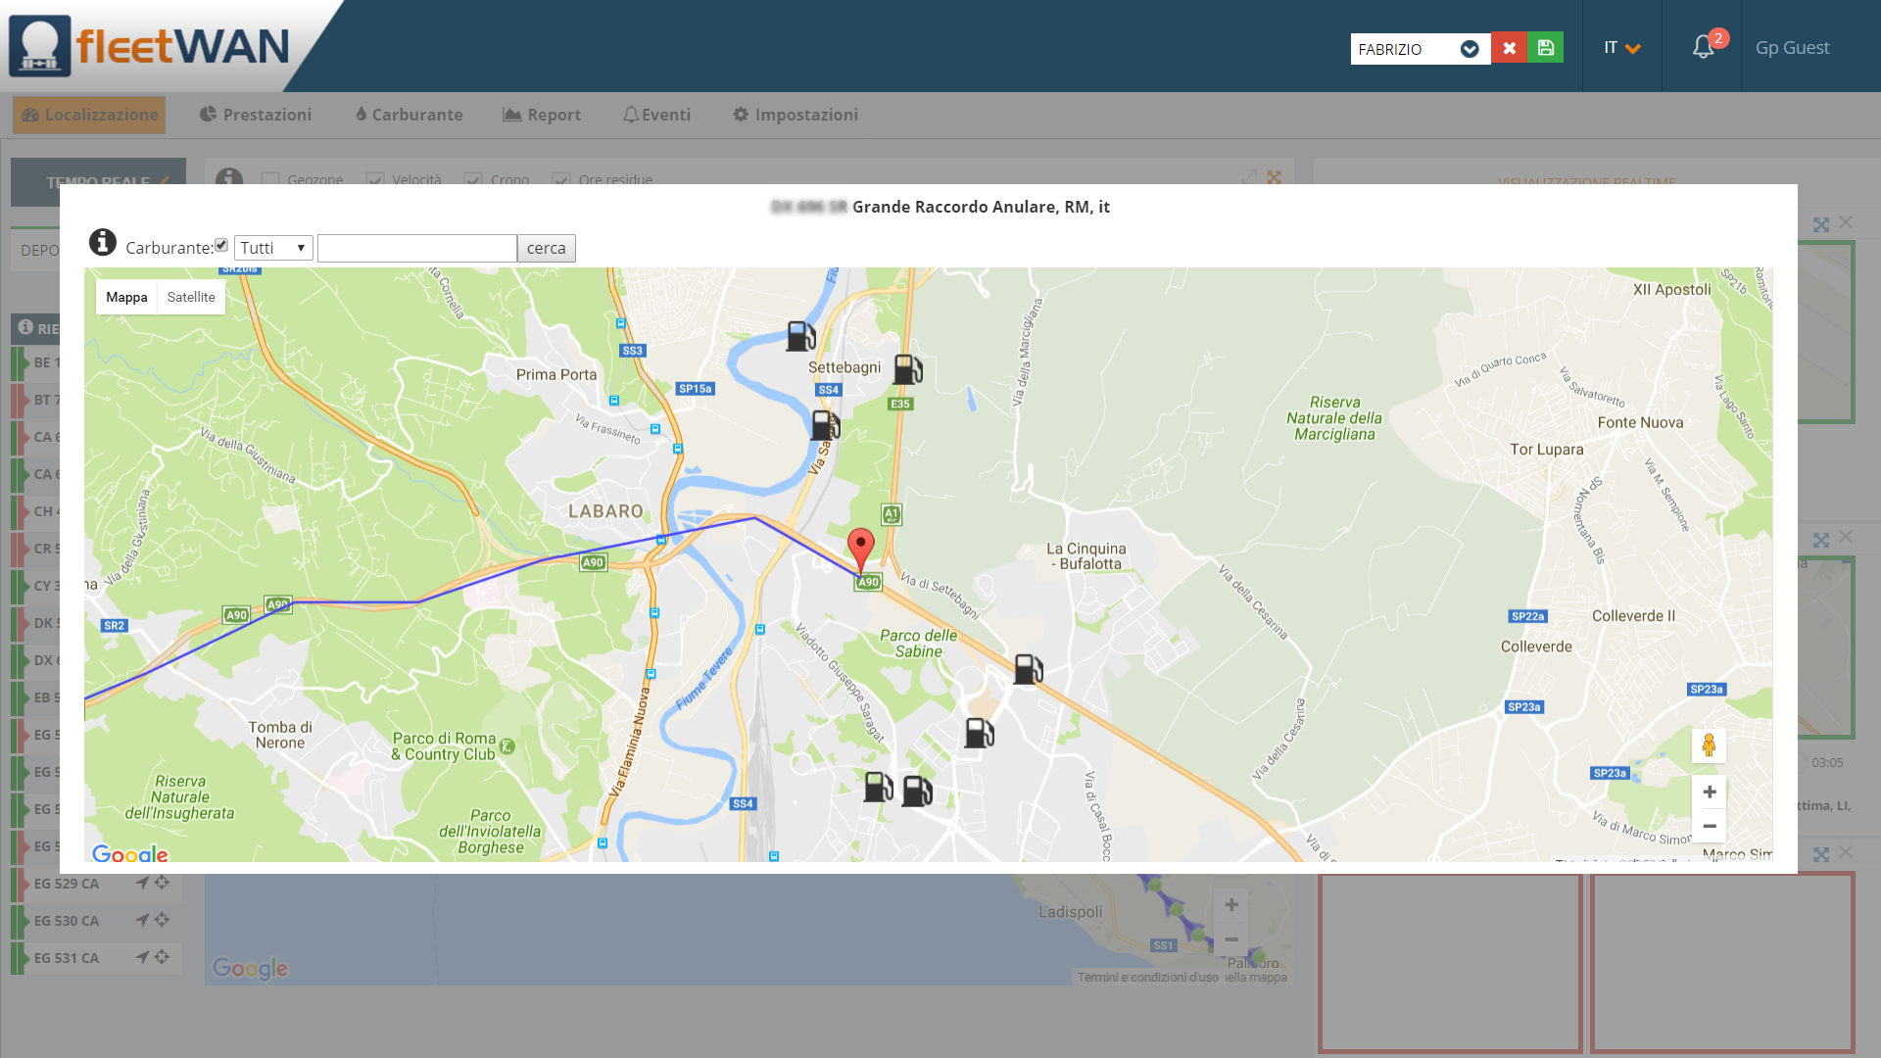This screenshot has height=1058, width=1881.
Task: Click the lower-right realtime panel expand icon
Action: click(1821, 854)
